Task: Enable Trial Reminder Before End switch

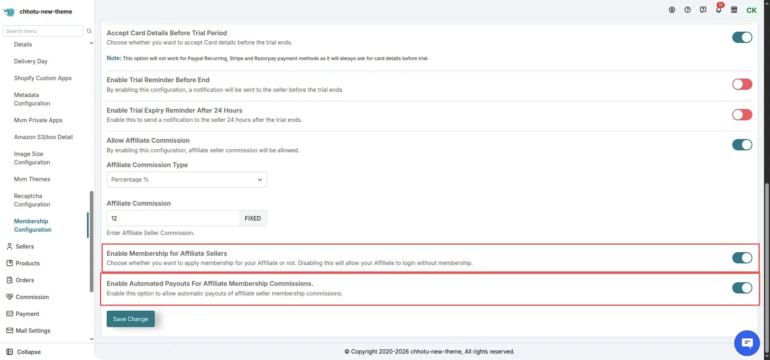Action: click(742, 84)
